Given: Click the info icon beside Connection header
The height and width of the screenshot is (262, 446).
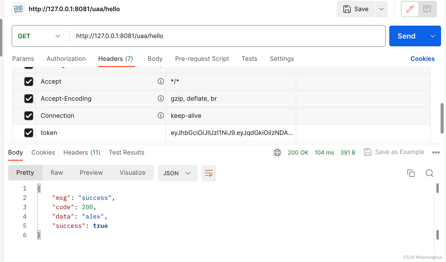Looking at the screenshot, I should point(161,115).
